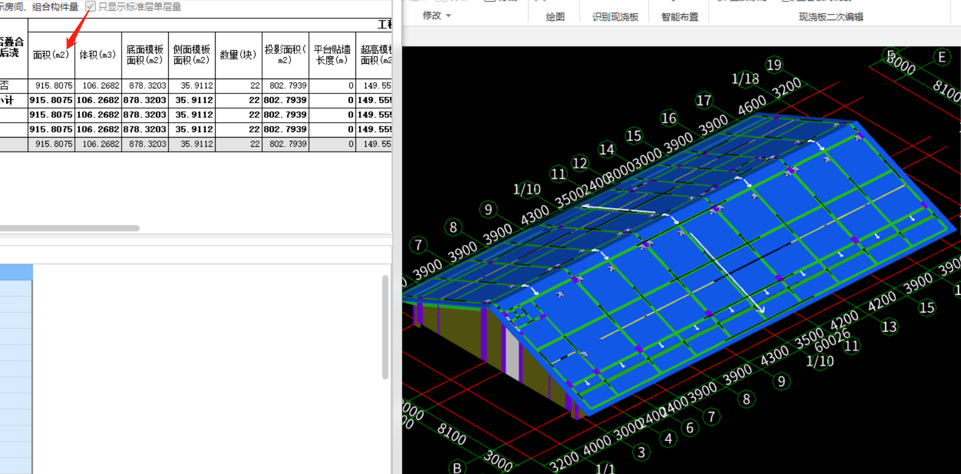Click axis label 3 in the 3D view
The height and width of the screenshot is (474, 961).
(x=641, y=453)
